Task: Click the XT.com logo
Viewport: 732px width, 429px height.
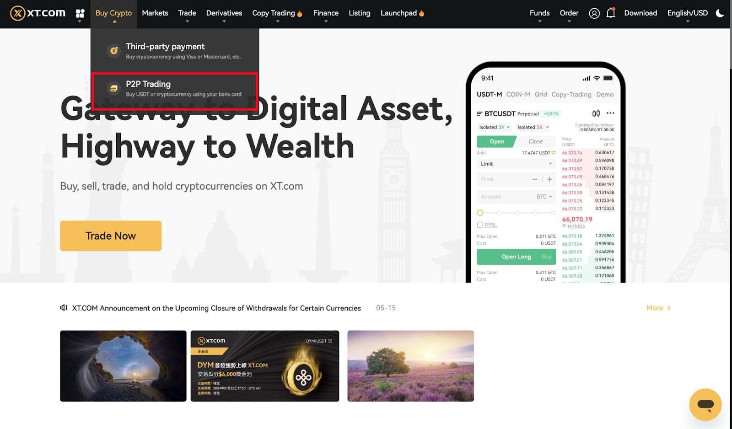Action: pos(38,13)
